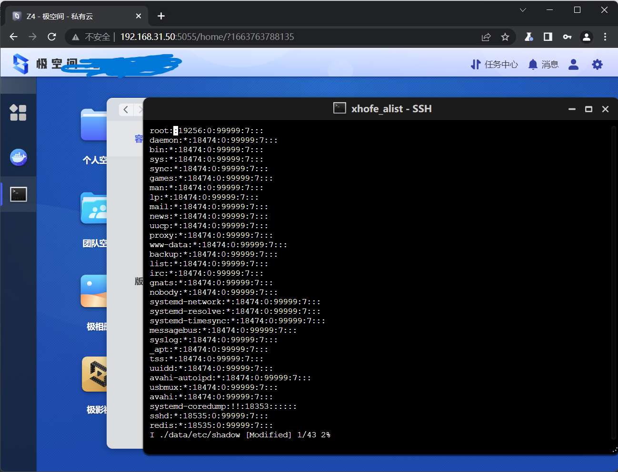Open the video app icon
This screenshot has width=618, height=472.
(x=94, y=374)
